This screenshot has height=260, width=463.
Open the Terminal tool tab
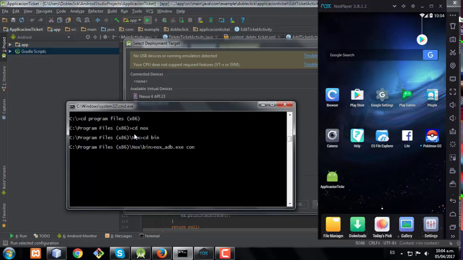tap(149, 236)
